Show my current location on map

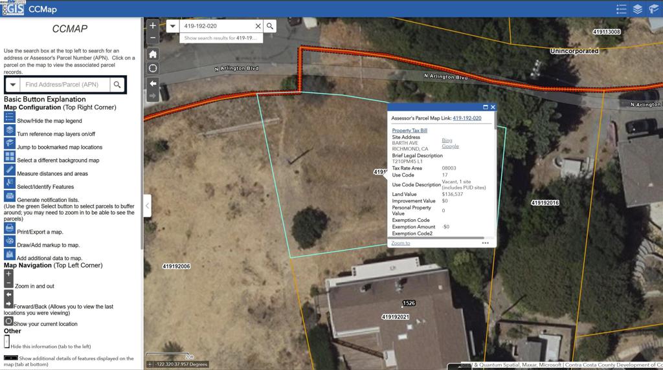point(153,68)
